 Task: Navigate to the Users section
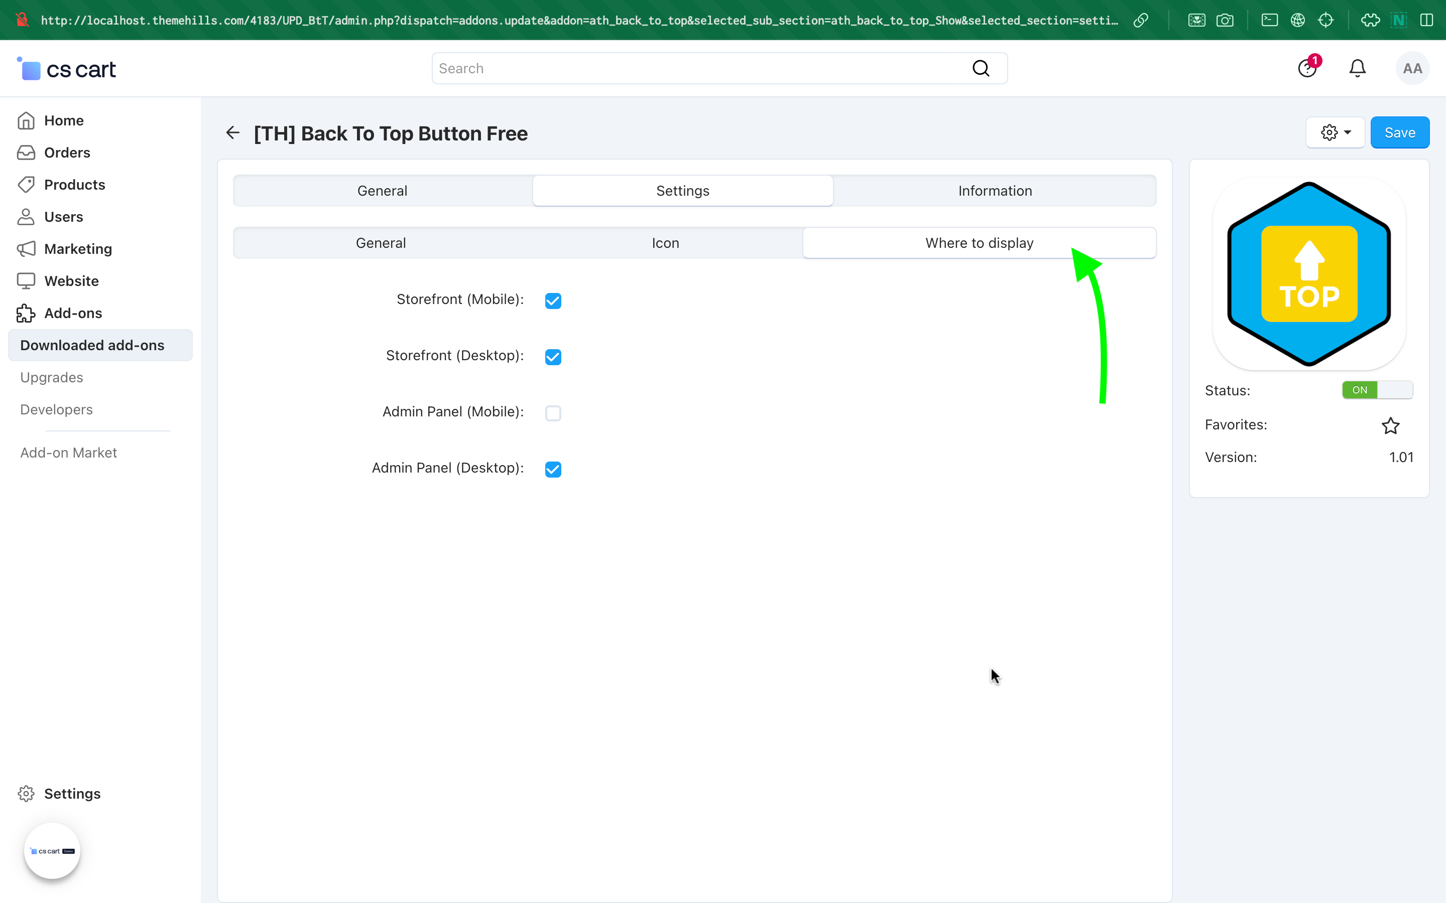(63, 217)
